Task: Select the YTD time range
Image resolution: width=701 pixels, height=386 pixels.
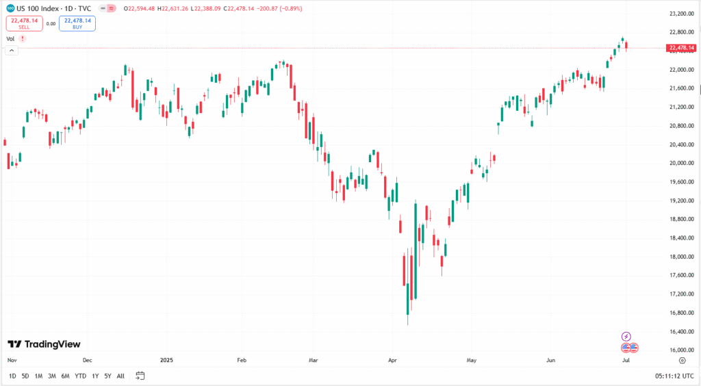Action: 80,376
